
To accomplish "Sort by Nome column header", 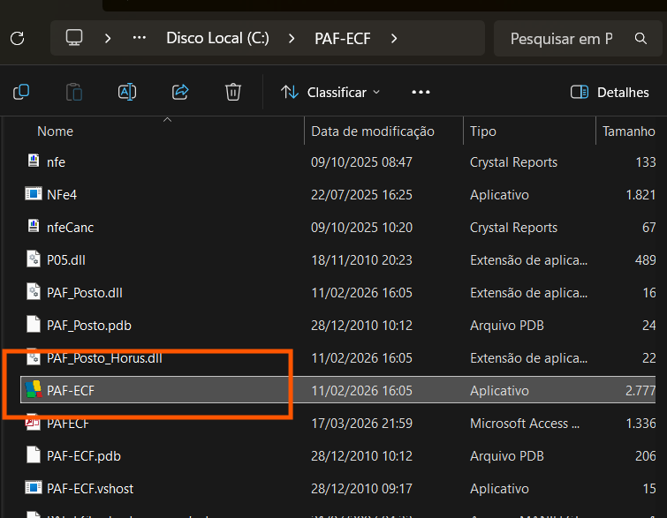I will click(55, 131).
